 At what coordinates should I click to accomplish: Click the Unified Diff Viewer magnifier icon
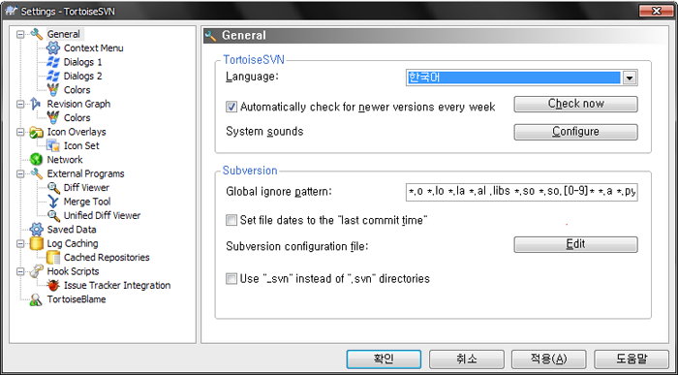[x=53, y=215]
